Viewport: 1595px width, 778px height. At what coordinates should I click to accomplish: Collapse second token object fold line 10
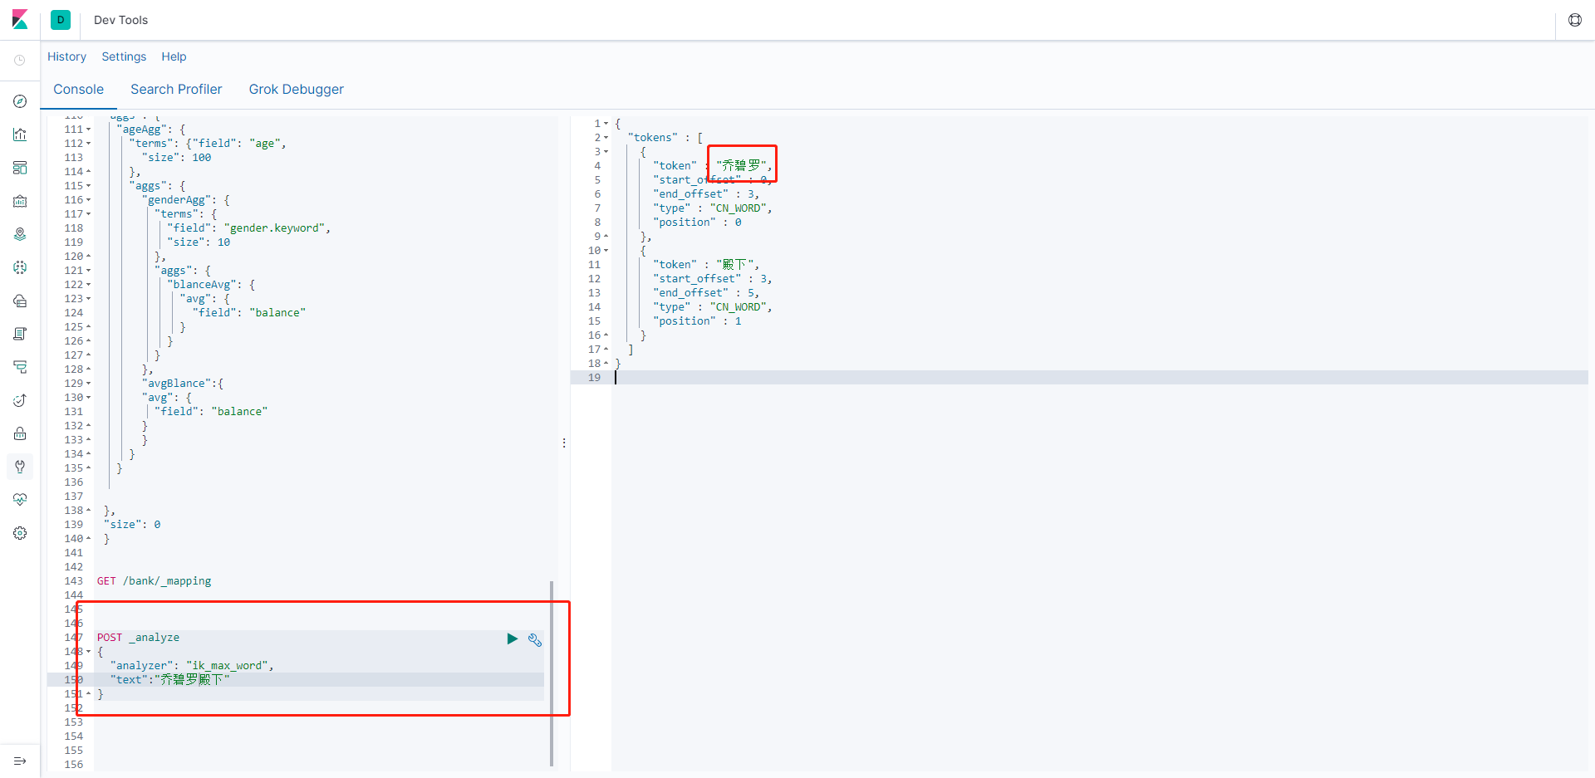tap(606, 251)
